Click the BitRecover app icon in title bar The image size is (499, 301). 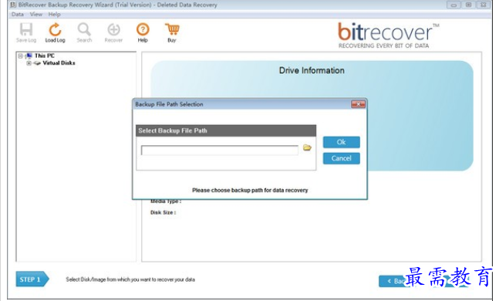tap(13, 5)
